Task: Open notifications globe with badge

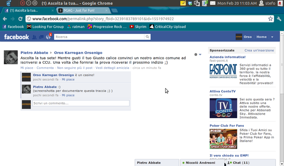Action: (49, 37)
